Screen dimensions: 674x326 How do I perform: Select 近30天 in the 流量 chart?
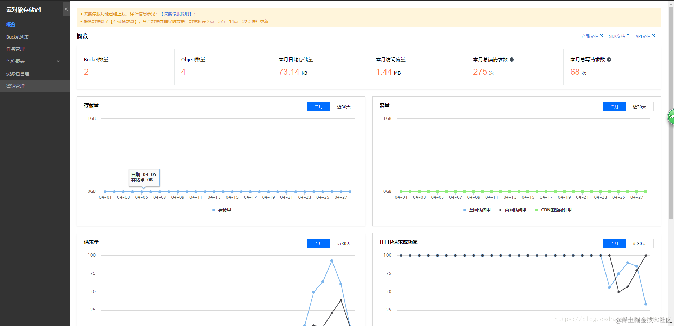pos(639,107)
